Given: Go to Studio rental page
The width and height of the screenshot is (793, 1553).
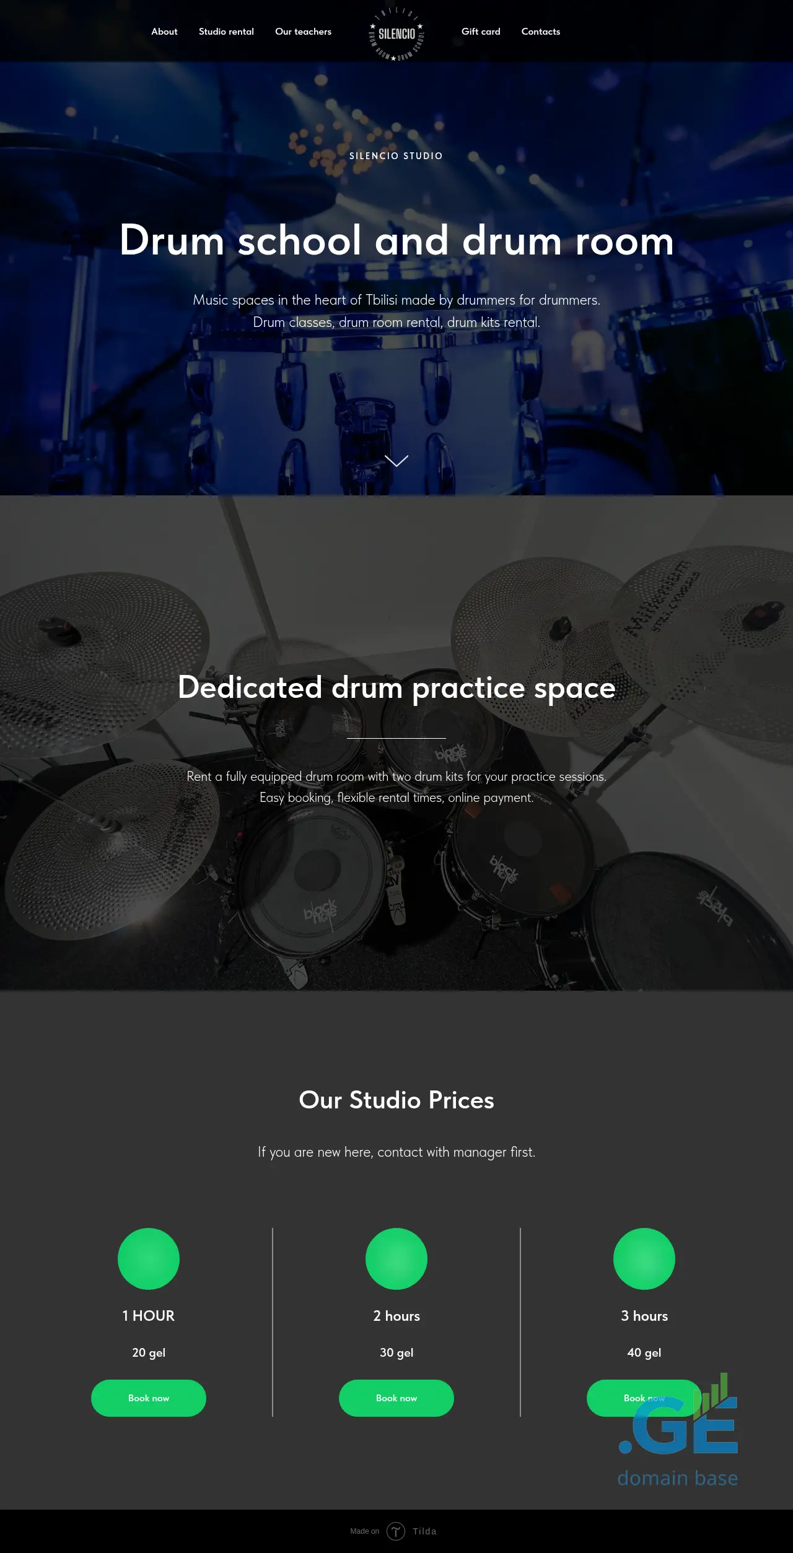Looking at the screenshot, I should [226, 32].
